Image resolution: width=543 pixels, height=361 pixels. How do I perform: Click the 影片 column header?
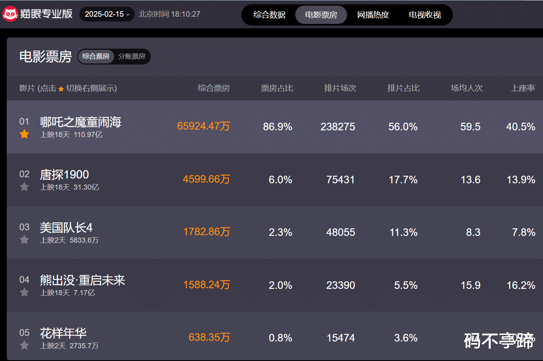(x=68, y=88)
